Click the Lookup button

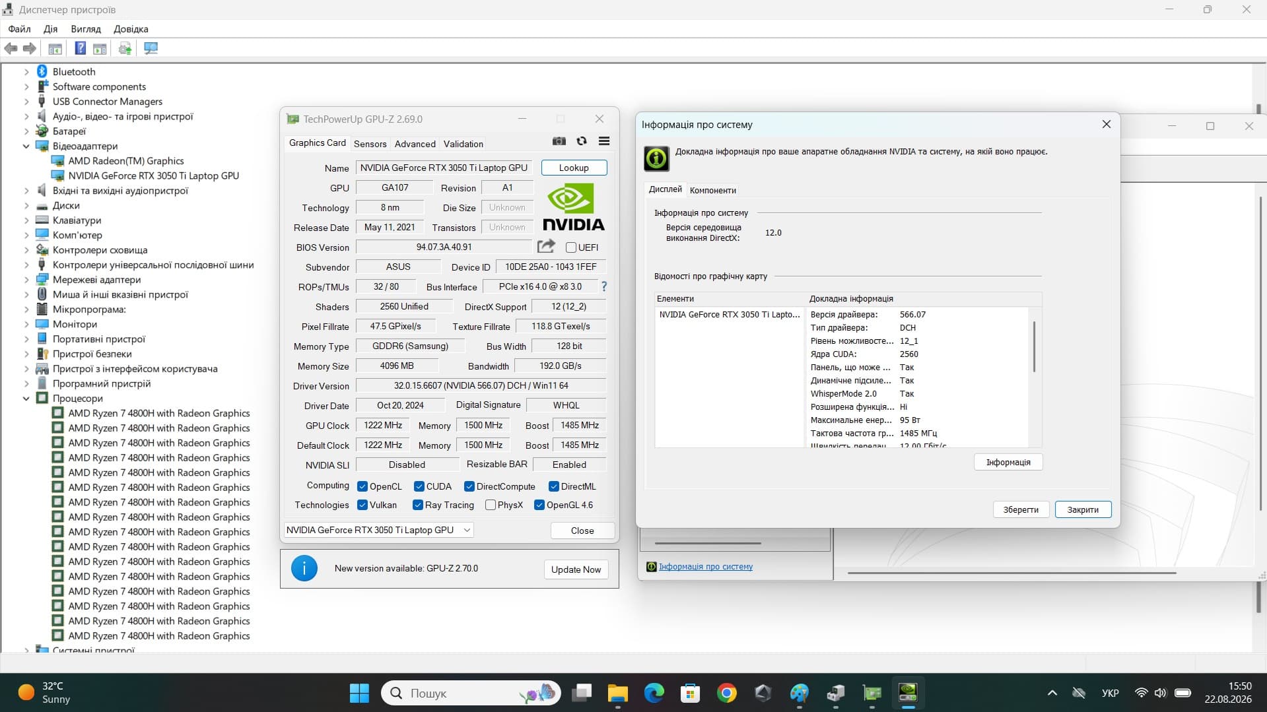click(574, 168)
